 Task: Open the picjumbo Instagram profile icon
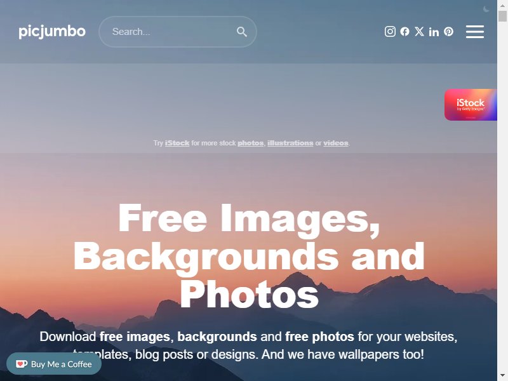click(390, 31)
